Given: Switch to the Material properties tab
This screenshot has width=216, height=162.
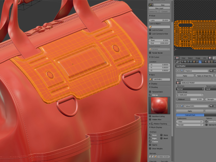Looking at the screenshot, I should (206, 62).
